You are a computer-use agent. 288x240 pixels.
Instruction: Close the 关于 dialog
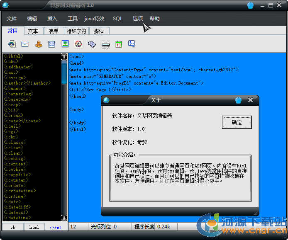tap(250, 100)
